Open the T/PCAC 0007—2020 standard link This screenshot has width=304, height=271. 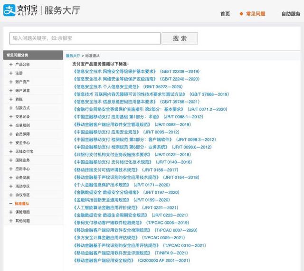[135, 230]
